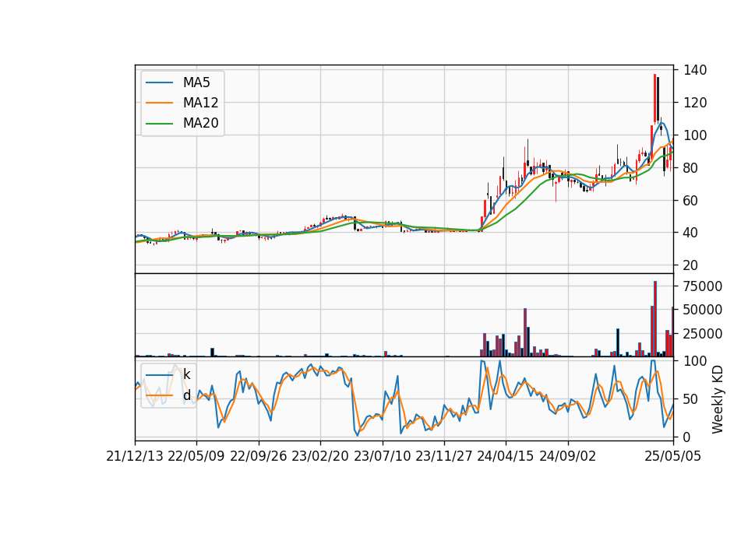
Task: Click the 40 price axis label
Action: point(691,233)
